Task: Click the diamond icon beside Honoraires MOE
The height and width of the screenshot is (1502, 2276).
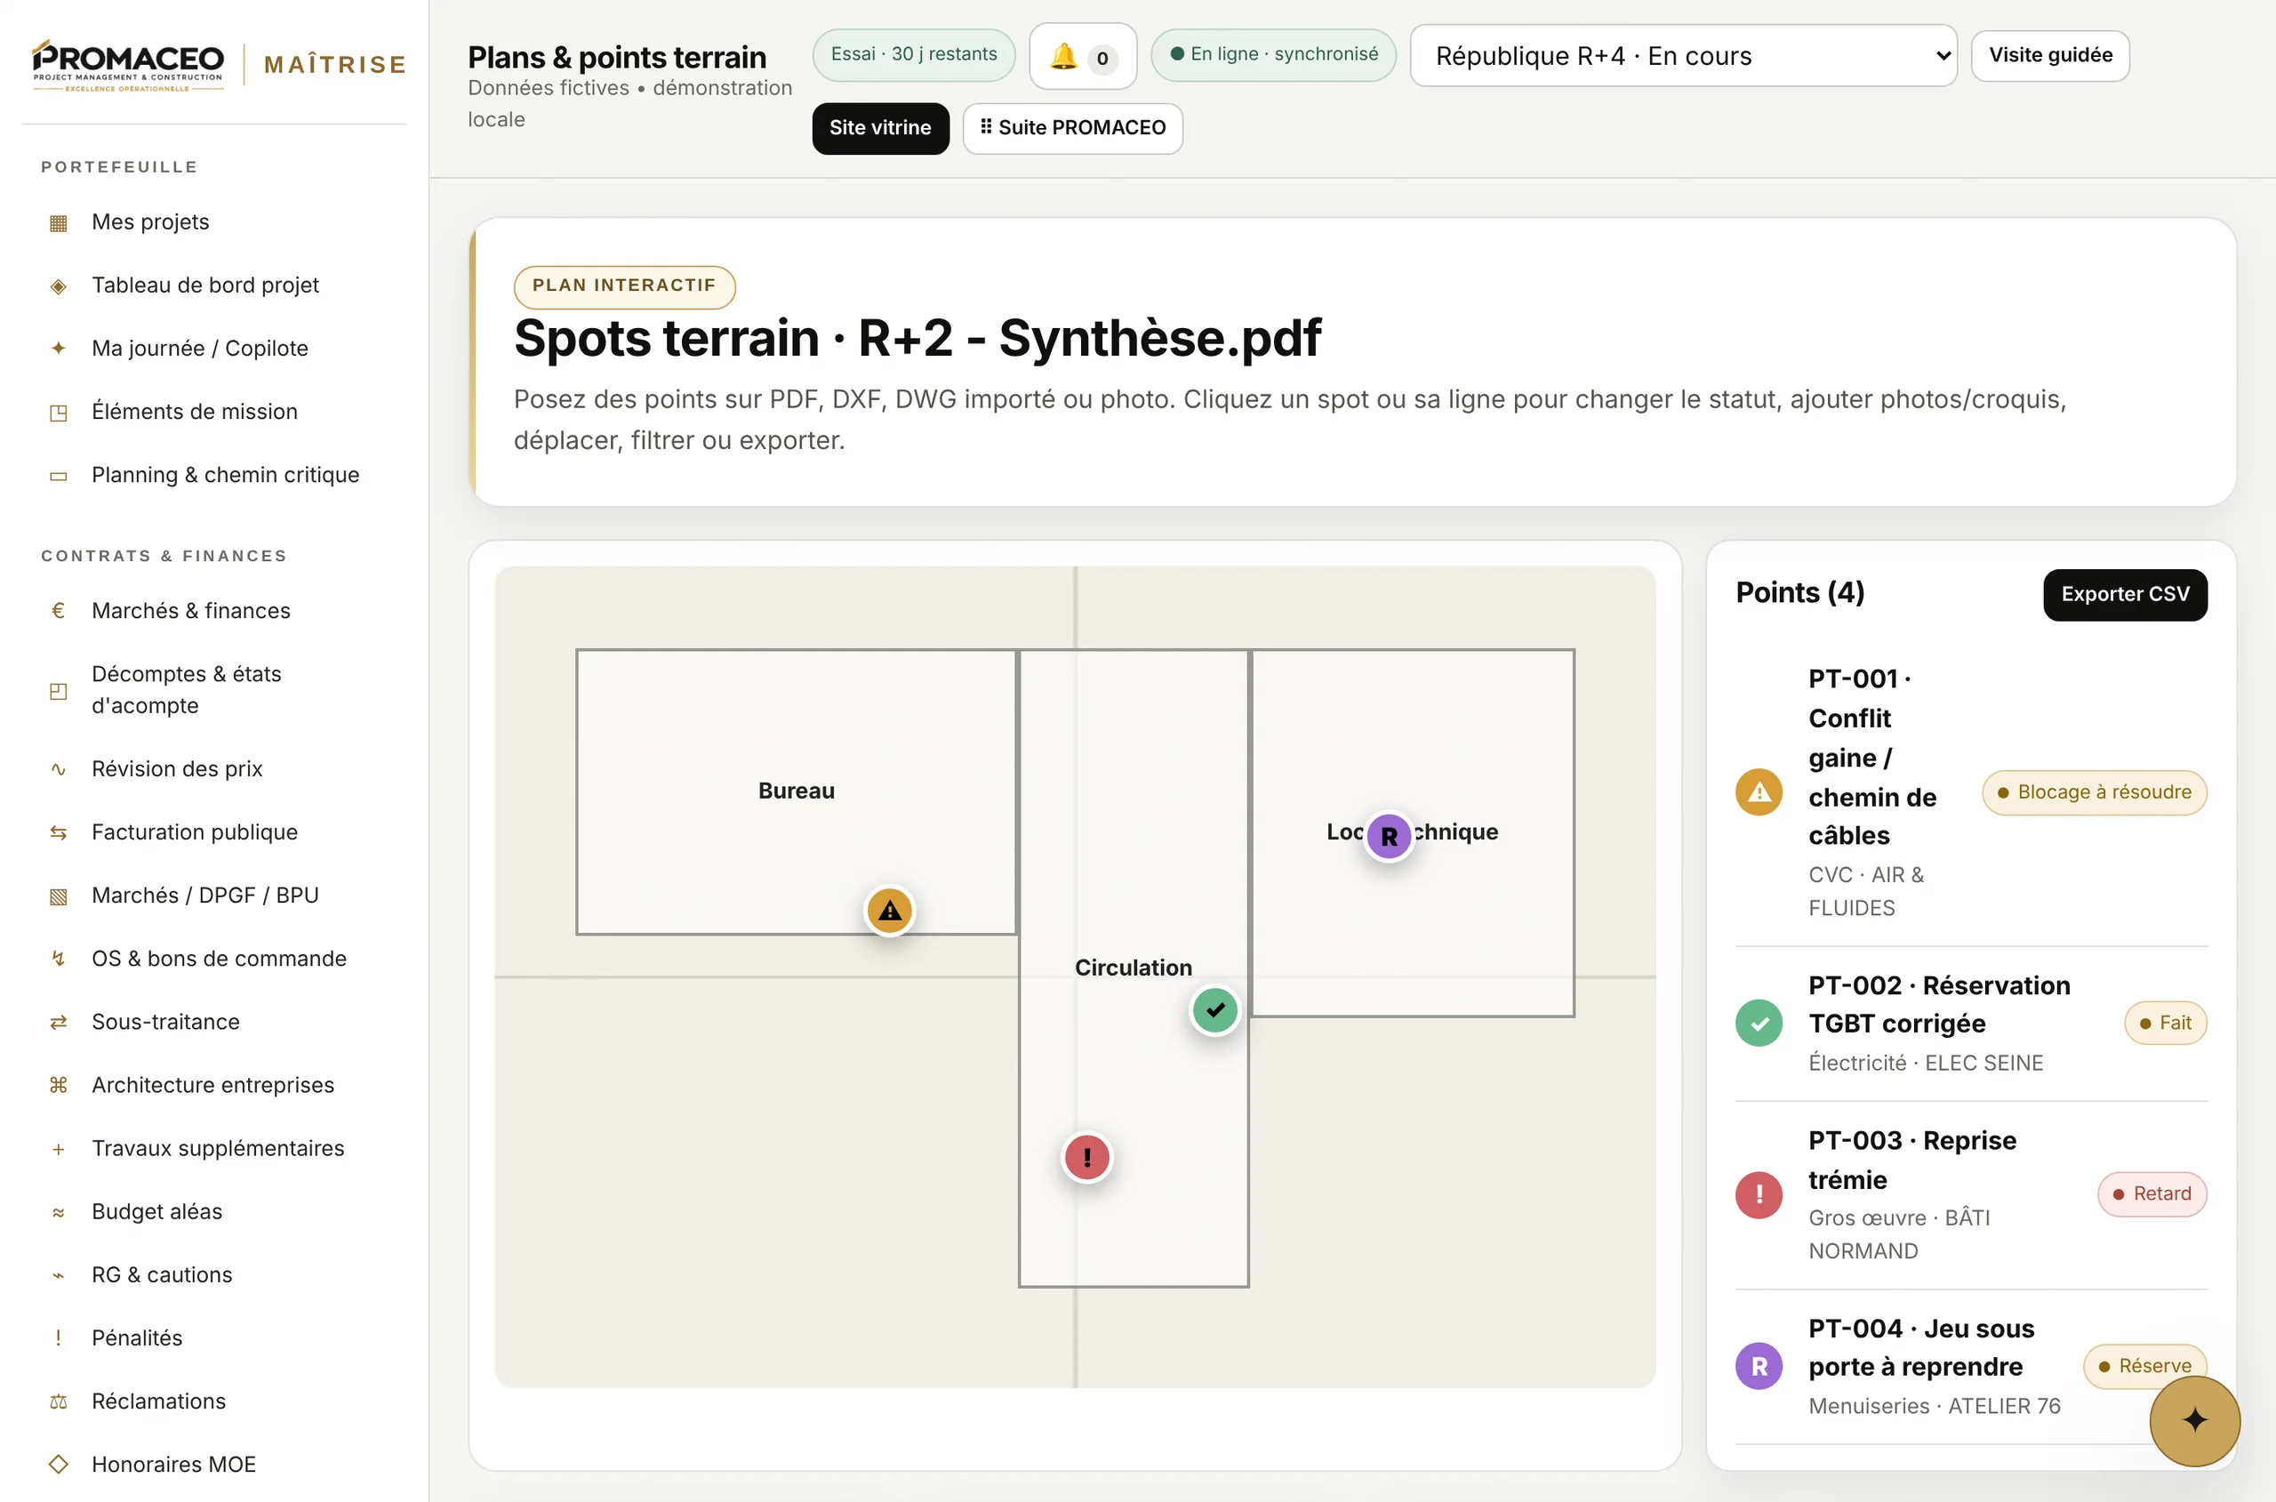Action: [x=59, y=1465]
